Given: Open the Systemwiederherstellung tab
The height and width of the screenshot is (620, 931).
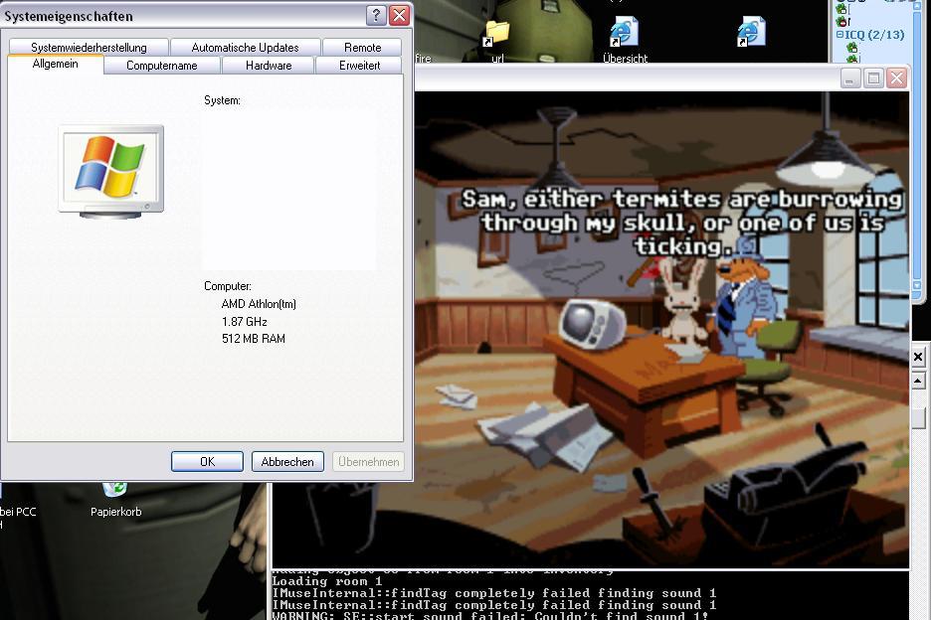Looking at the screenshot, I should [89, 47].
